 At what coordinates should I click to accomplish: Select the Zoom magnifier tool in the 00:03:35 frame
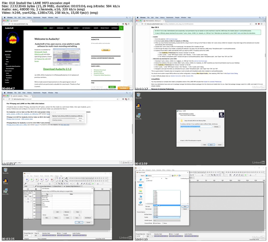[x=57, y=181]
